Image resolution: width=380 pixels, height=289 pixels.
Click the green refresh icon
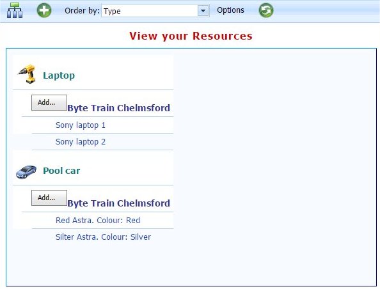tap(266, 10)
